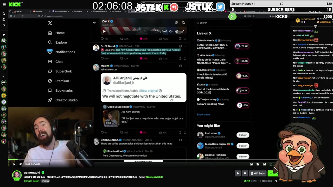Play the embedded tweet video
Screen dimensions: 333x187
pyautogui.click(x=104, y=31)
